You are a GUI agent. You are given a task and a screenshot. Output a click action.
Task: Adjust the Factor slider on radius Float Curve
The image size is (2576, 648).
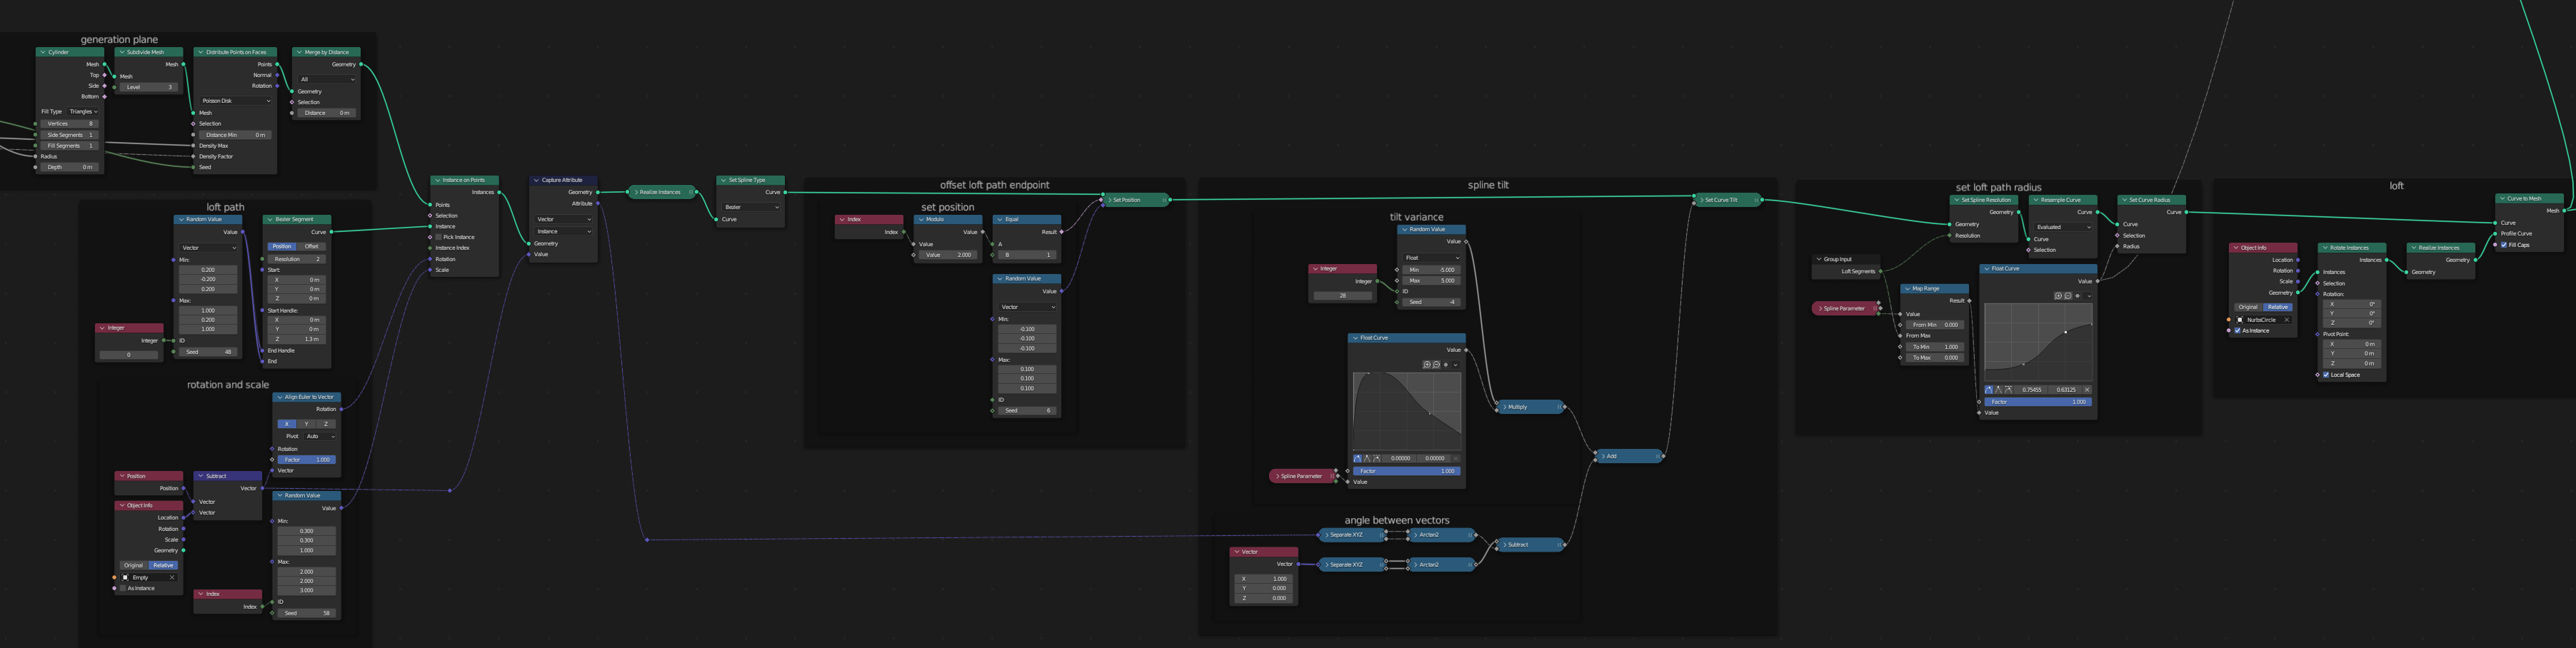[2038, 402]
